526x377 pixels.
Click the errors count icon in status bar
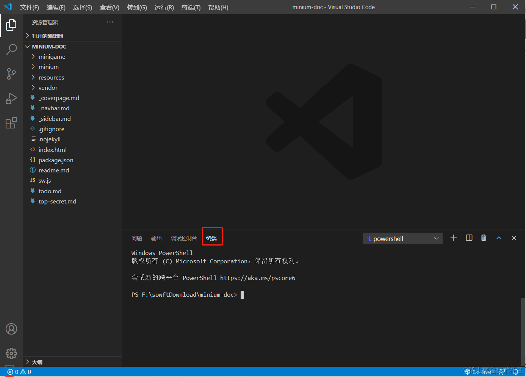click(10, 372)
